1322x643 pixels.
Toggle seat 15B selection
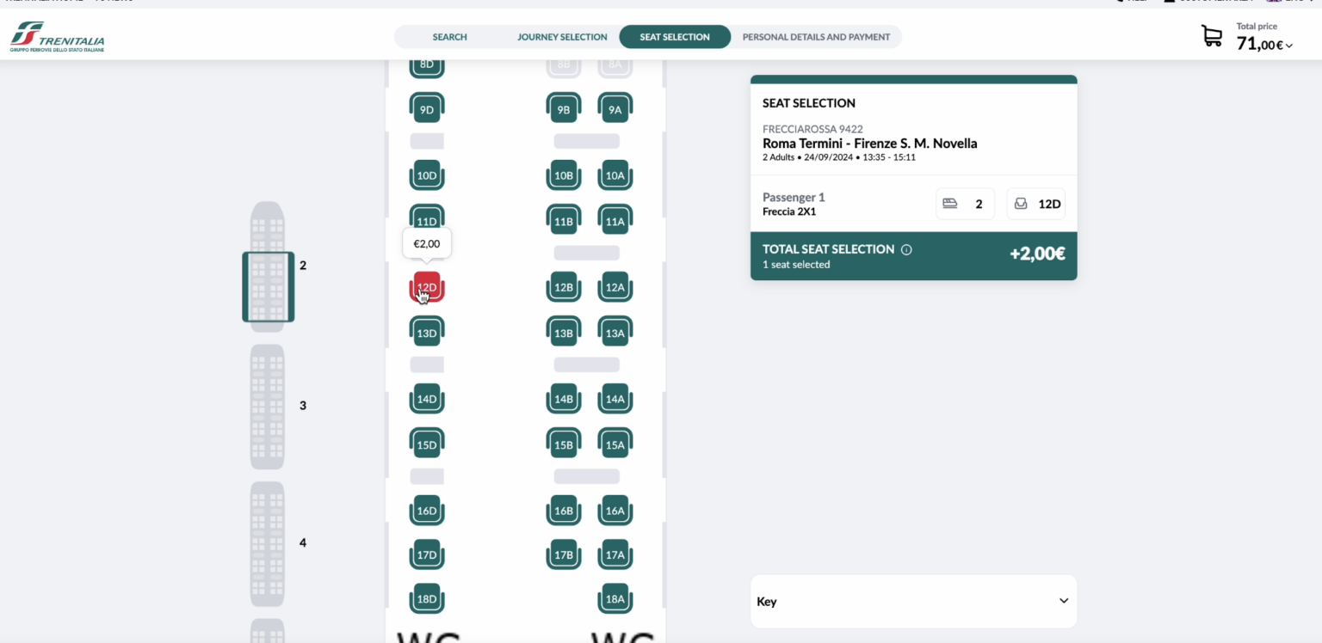pyautogui.click(x=563, y=444)
